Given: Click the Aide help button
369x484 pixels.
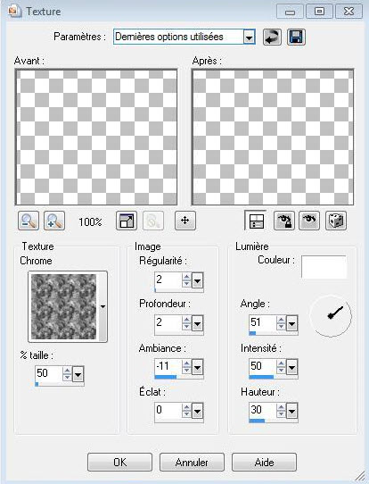Looking at the screenshot, I should [265, 462].
